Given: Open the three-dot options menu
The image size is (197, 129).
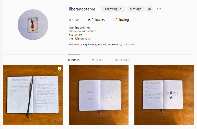Looking at the screenshot, I should 159,9.
